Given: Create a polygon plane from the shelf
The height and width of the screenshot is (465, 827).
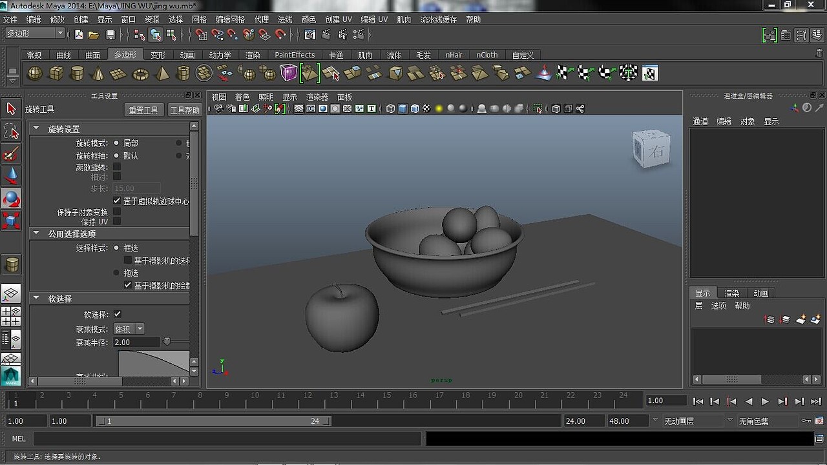Looking at the screenshot, I should 118,74.
